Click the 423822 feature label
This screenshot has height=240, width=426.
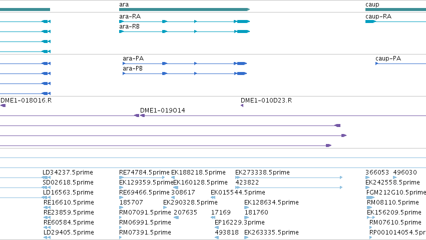tap(247, 182)
